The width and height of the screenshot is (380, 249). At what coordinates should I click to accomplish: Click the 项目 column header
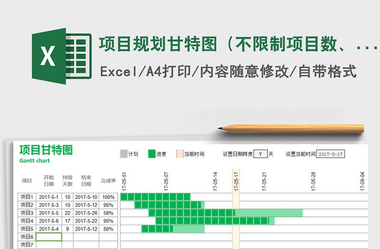[27, 181]
